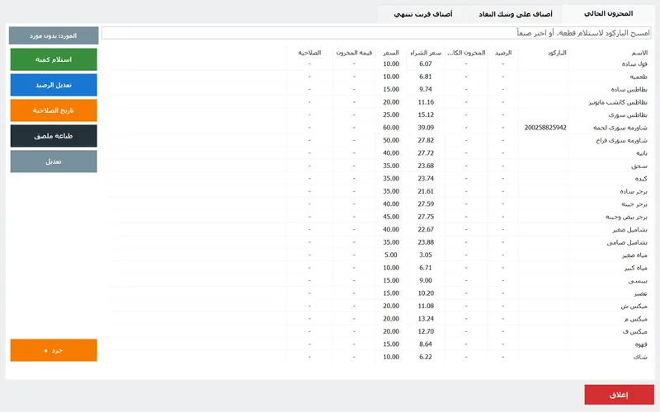
Task: Click purchase price 3.05 cell
Action: pos(426,255)
